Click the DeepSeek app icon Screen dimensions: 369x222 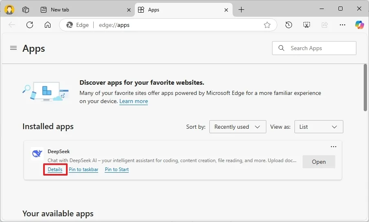(37, 154)
